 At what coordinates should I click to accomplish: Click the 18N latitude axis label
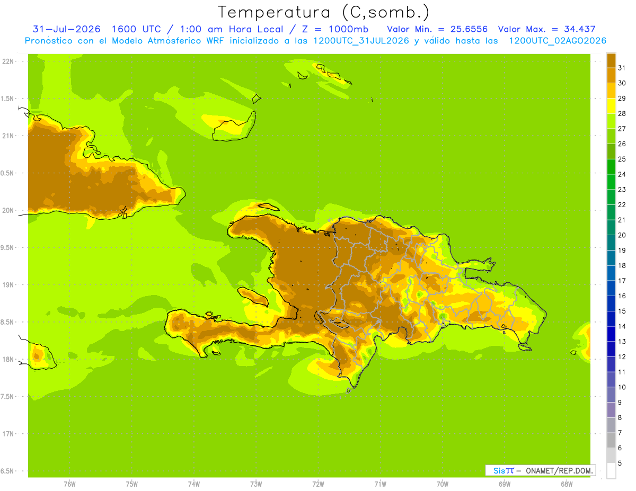click(x=8, y=359)
